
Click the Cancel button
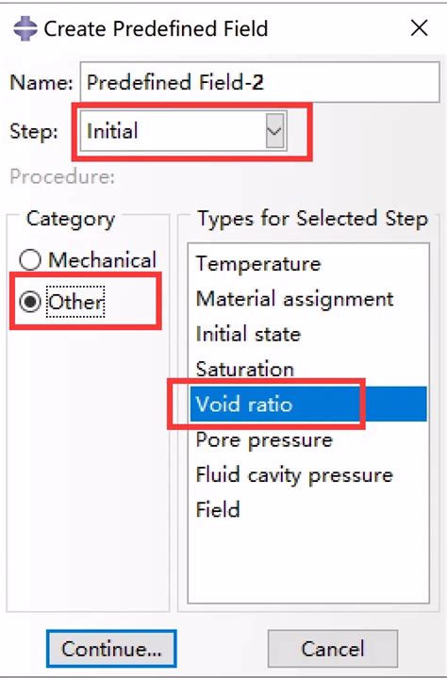[x=333, y=649]
